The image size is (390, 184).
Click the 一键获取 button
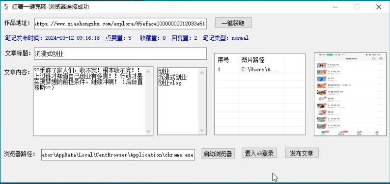pyautogui.click(x=233, y=23)
